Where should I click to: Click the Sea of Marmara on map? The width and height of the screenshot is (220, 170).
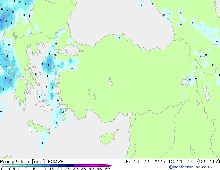70,51
